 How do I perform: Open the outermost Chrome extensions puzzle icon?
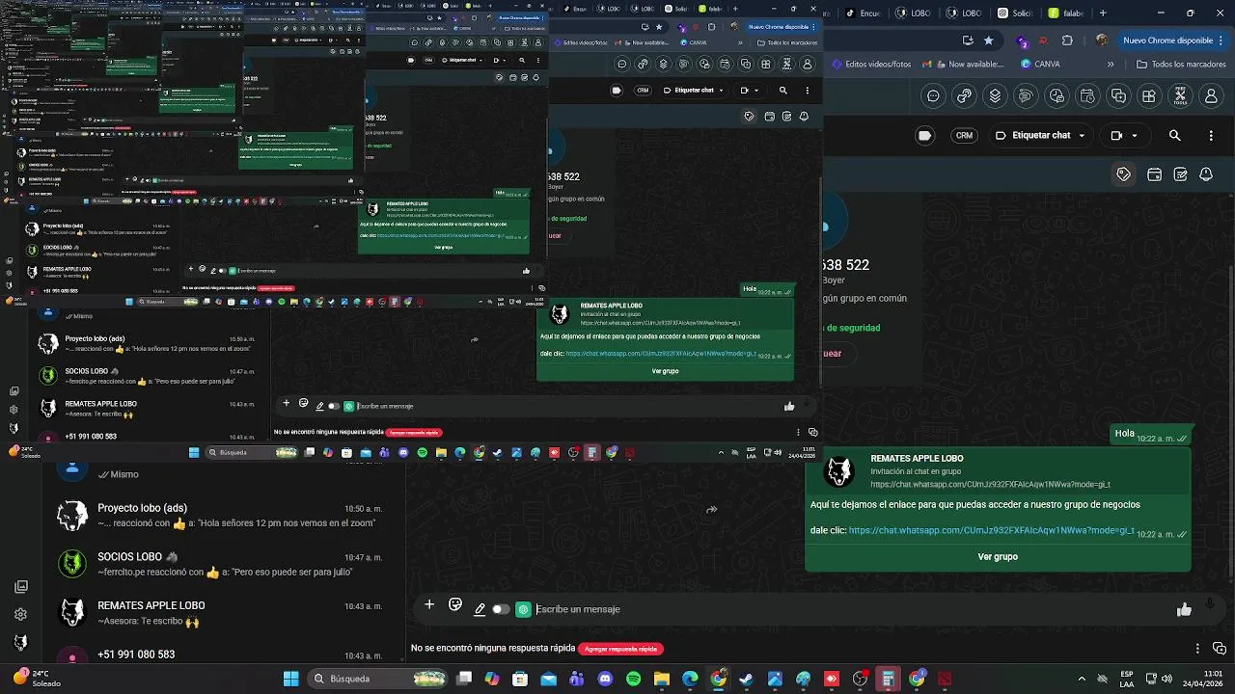1067,40
